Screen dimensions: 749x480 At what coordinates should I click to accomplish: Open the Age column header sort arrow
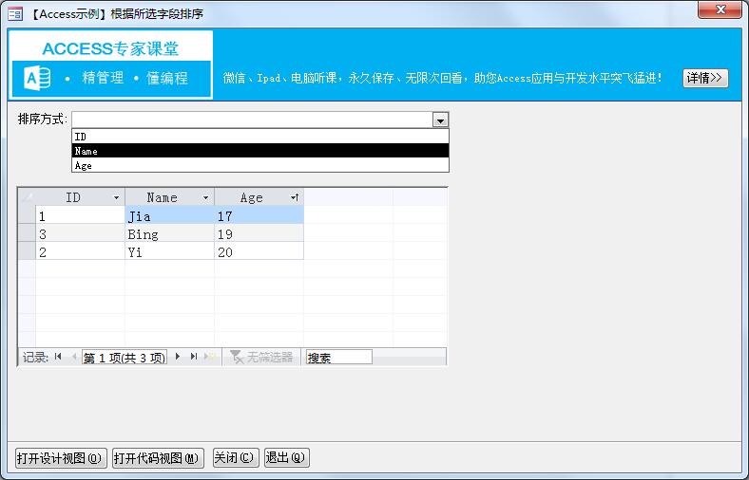pyautogui.click(x=295, y=197)
